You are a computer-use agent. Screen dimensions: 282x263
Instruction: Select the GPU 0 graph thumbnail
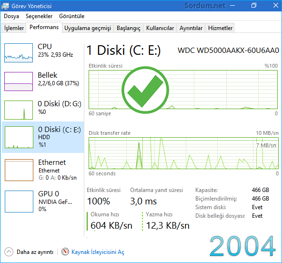point(19,202)
